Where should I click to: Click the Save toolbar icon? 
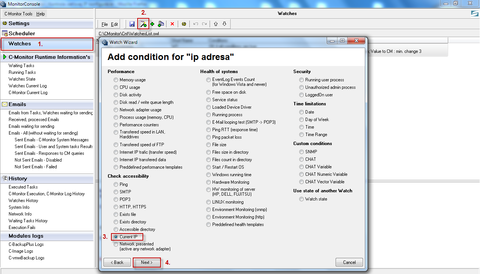click(132, 24)
